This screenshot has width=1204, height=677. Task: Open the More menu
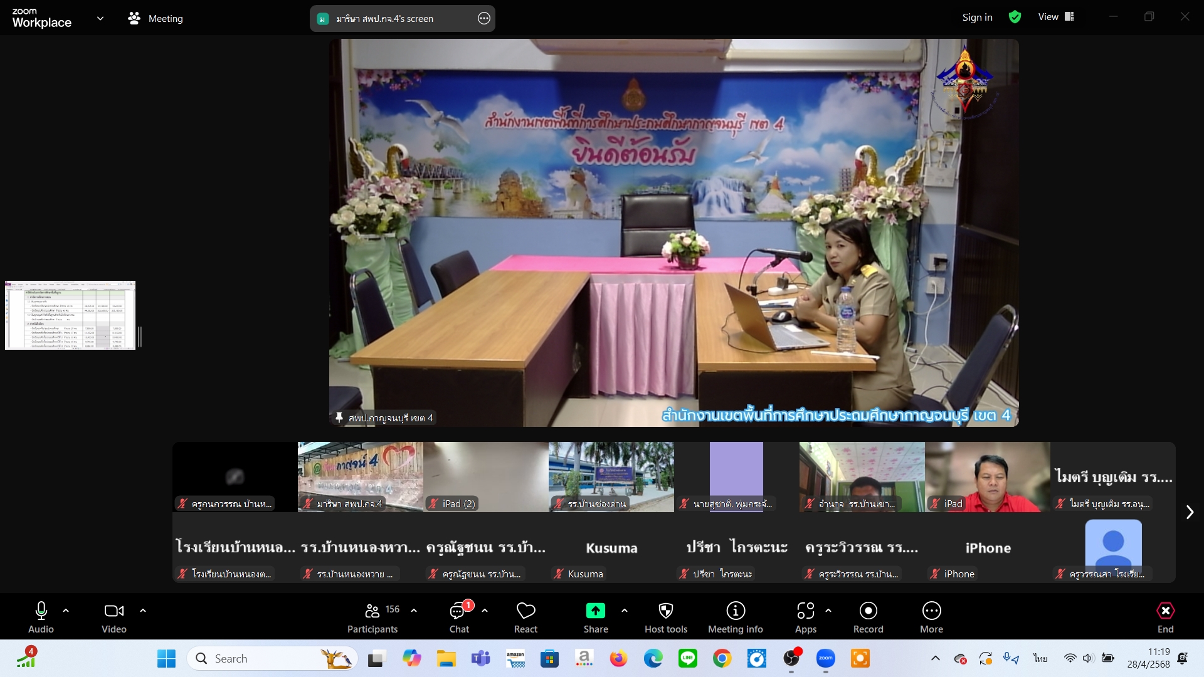[932, 617]
